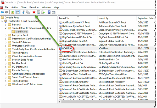
Task: Click the red X Delete icon
Action: pos(34,12)
